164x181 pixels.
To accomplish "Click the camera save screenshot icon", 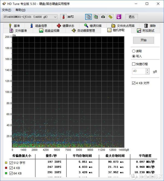I will coord(103,17).
